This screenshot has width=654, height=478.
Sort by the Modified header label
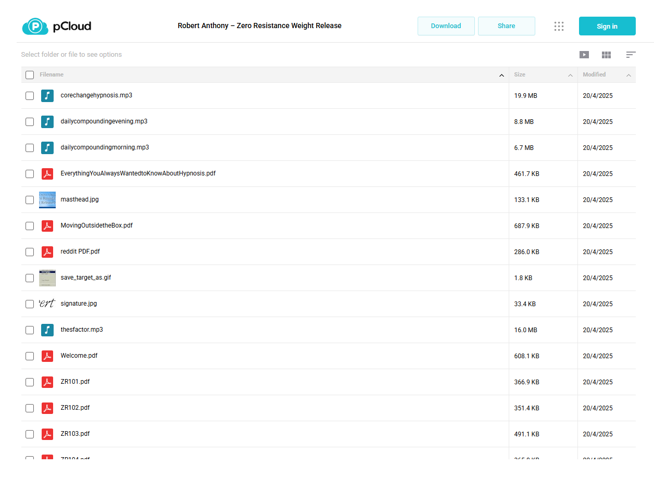(594, 74)
